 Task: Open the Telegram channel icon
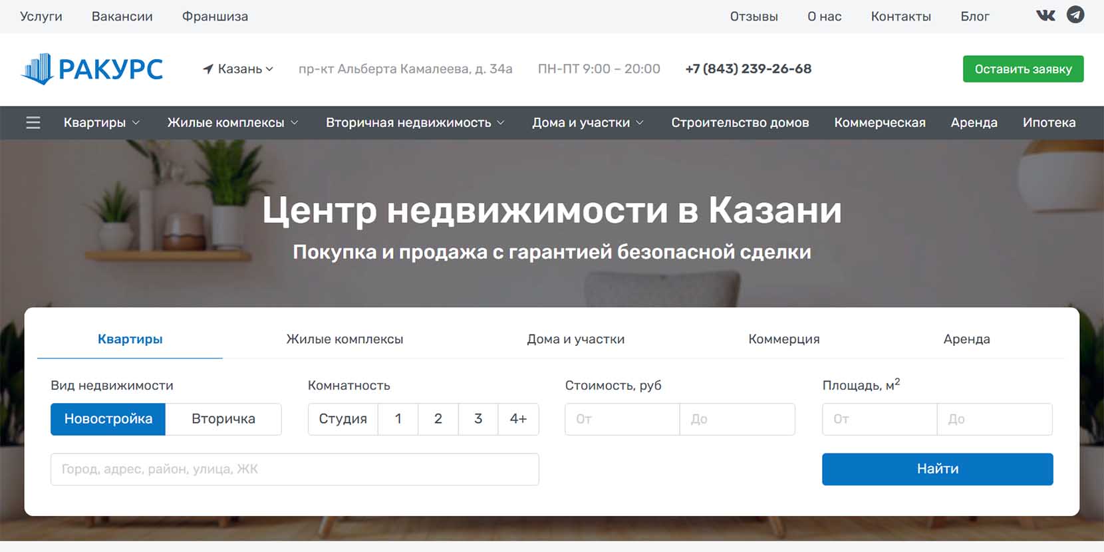coord(1075,15)
